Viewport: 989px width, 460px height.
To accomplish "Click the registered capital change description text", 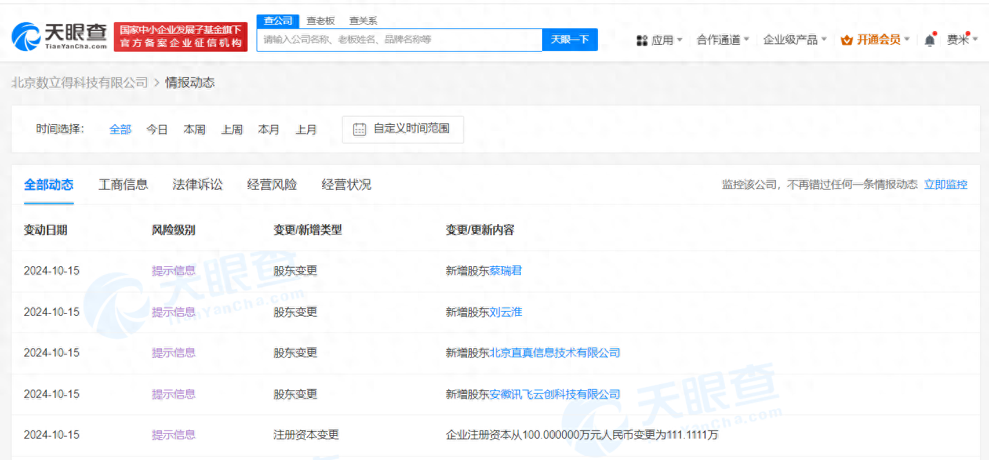I will coord(582,435).
